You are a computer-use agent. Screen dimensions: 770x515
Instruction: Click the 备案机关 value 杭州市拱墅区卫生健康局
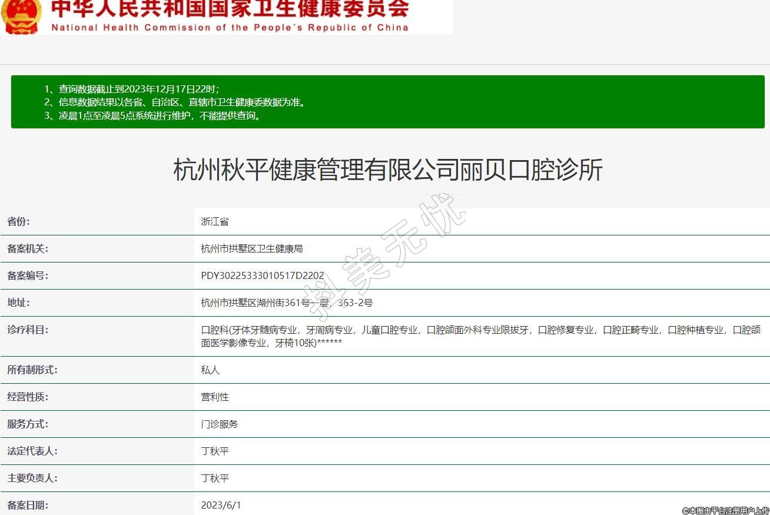point(251,249)
